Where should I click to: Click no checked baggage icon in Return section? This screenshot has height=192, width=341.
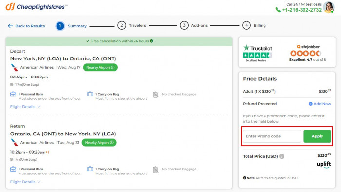155,169
